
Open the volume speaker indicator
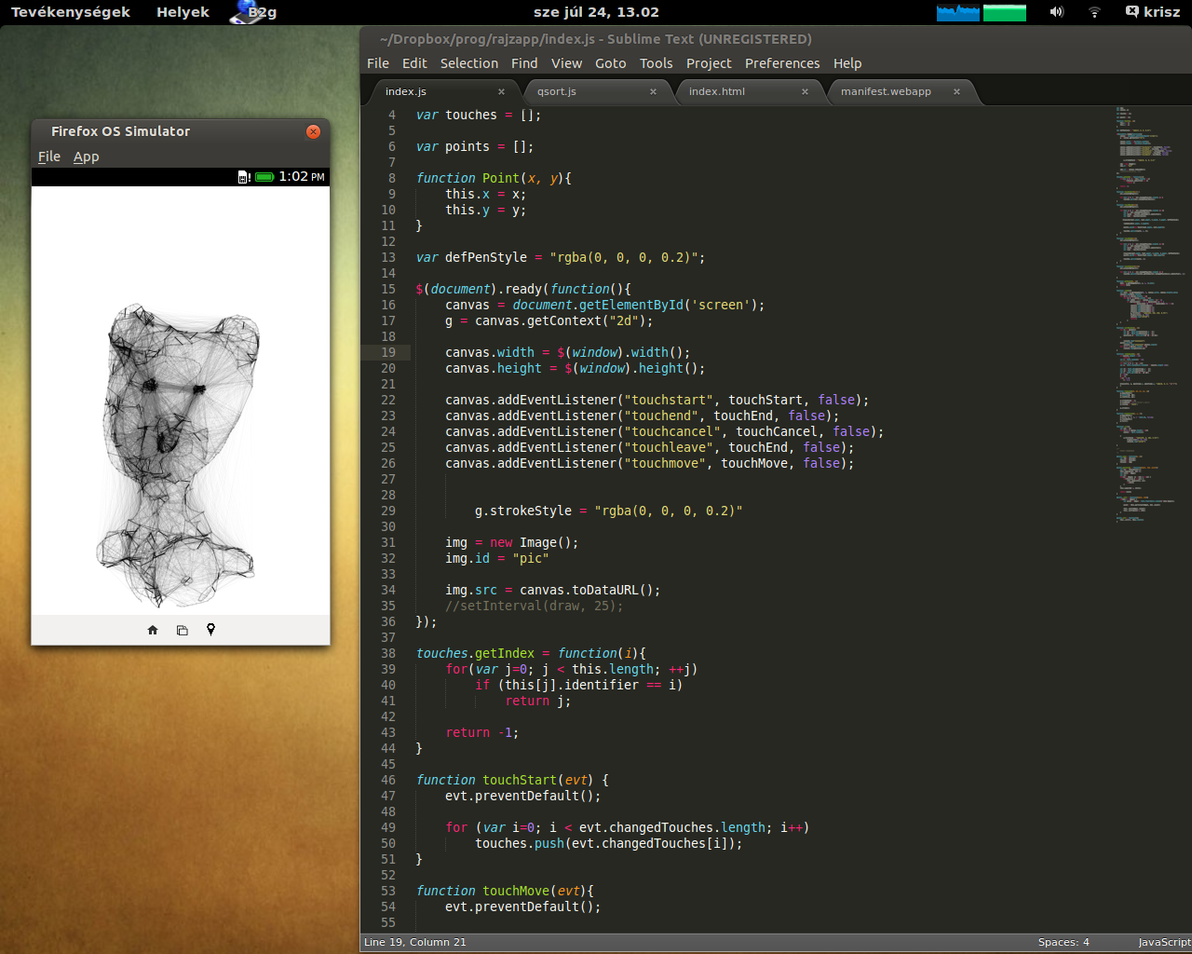click(1056, 12)
